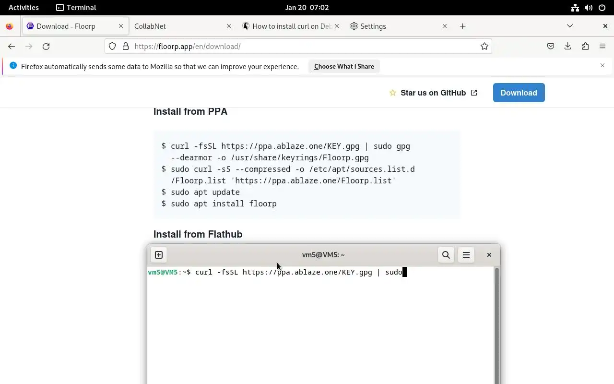
Task: Click the network status icon in system tray
Action: pyautogui.click(x=575, y=7)
